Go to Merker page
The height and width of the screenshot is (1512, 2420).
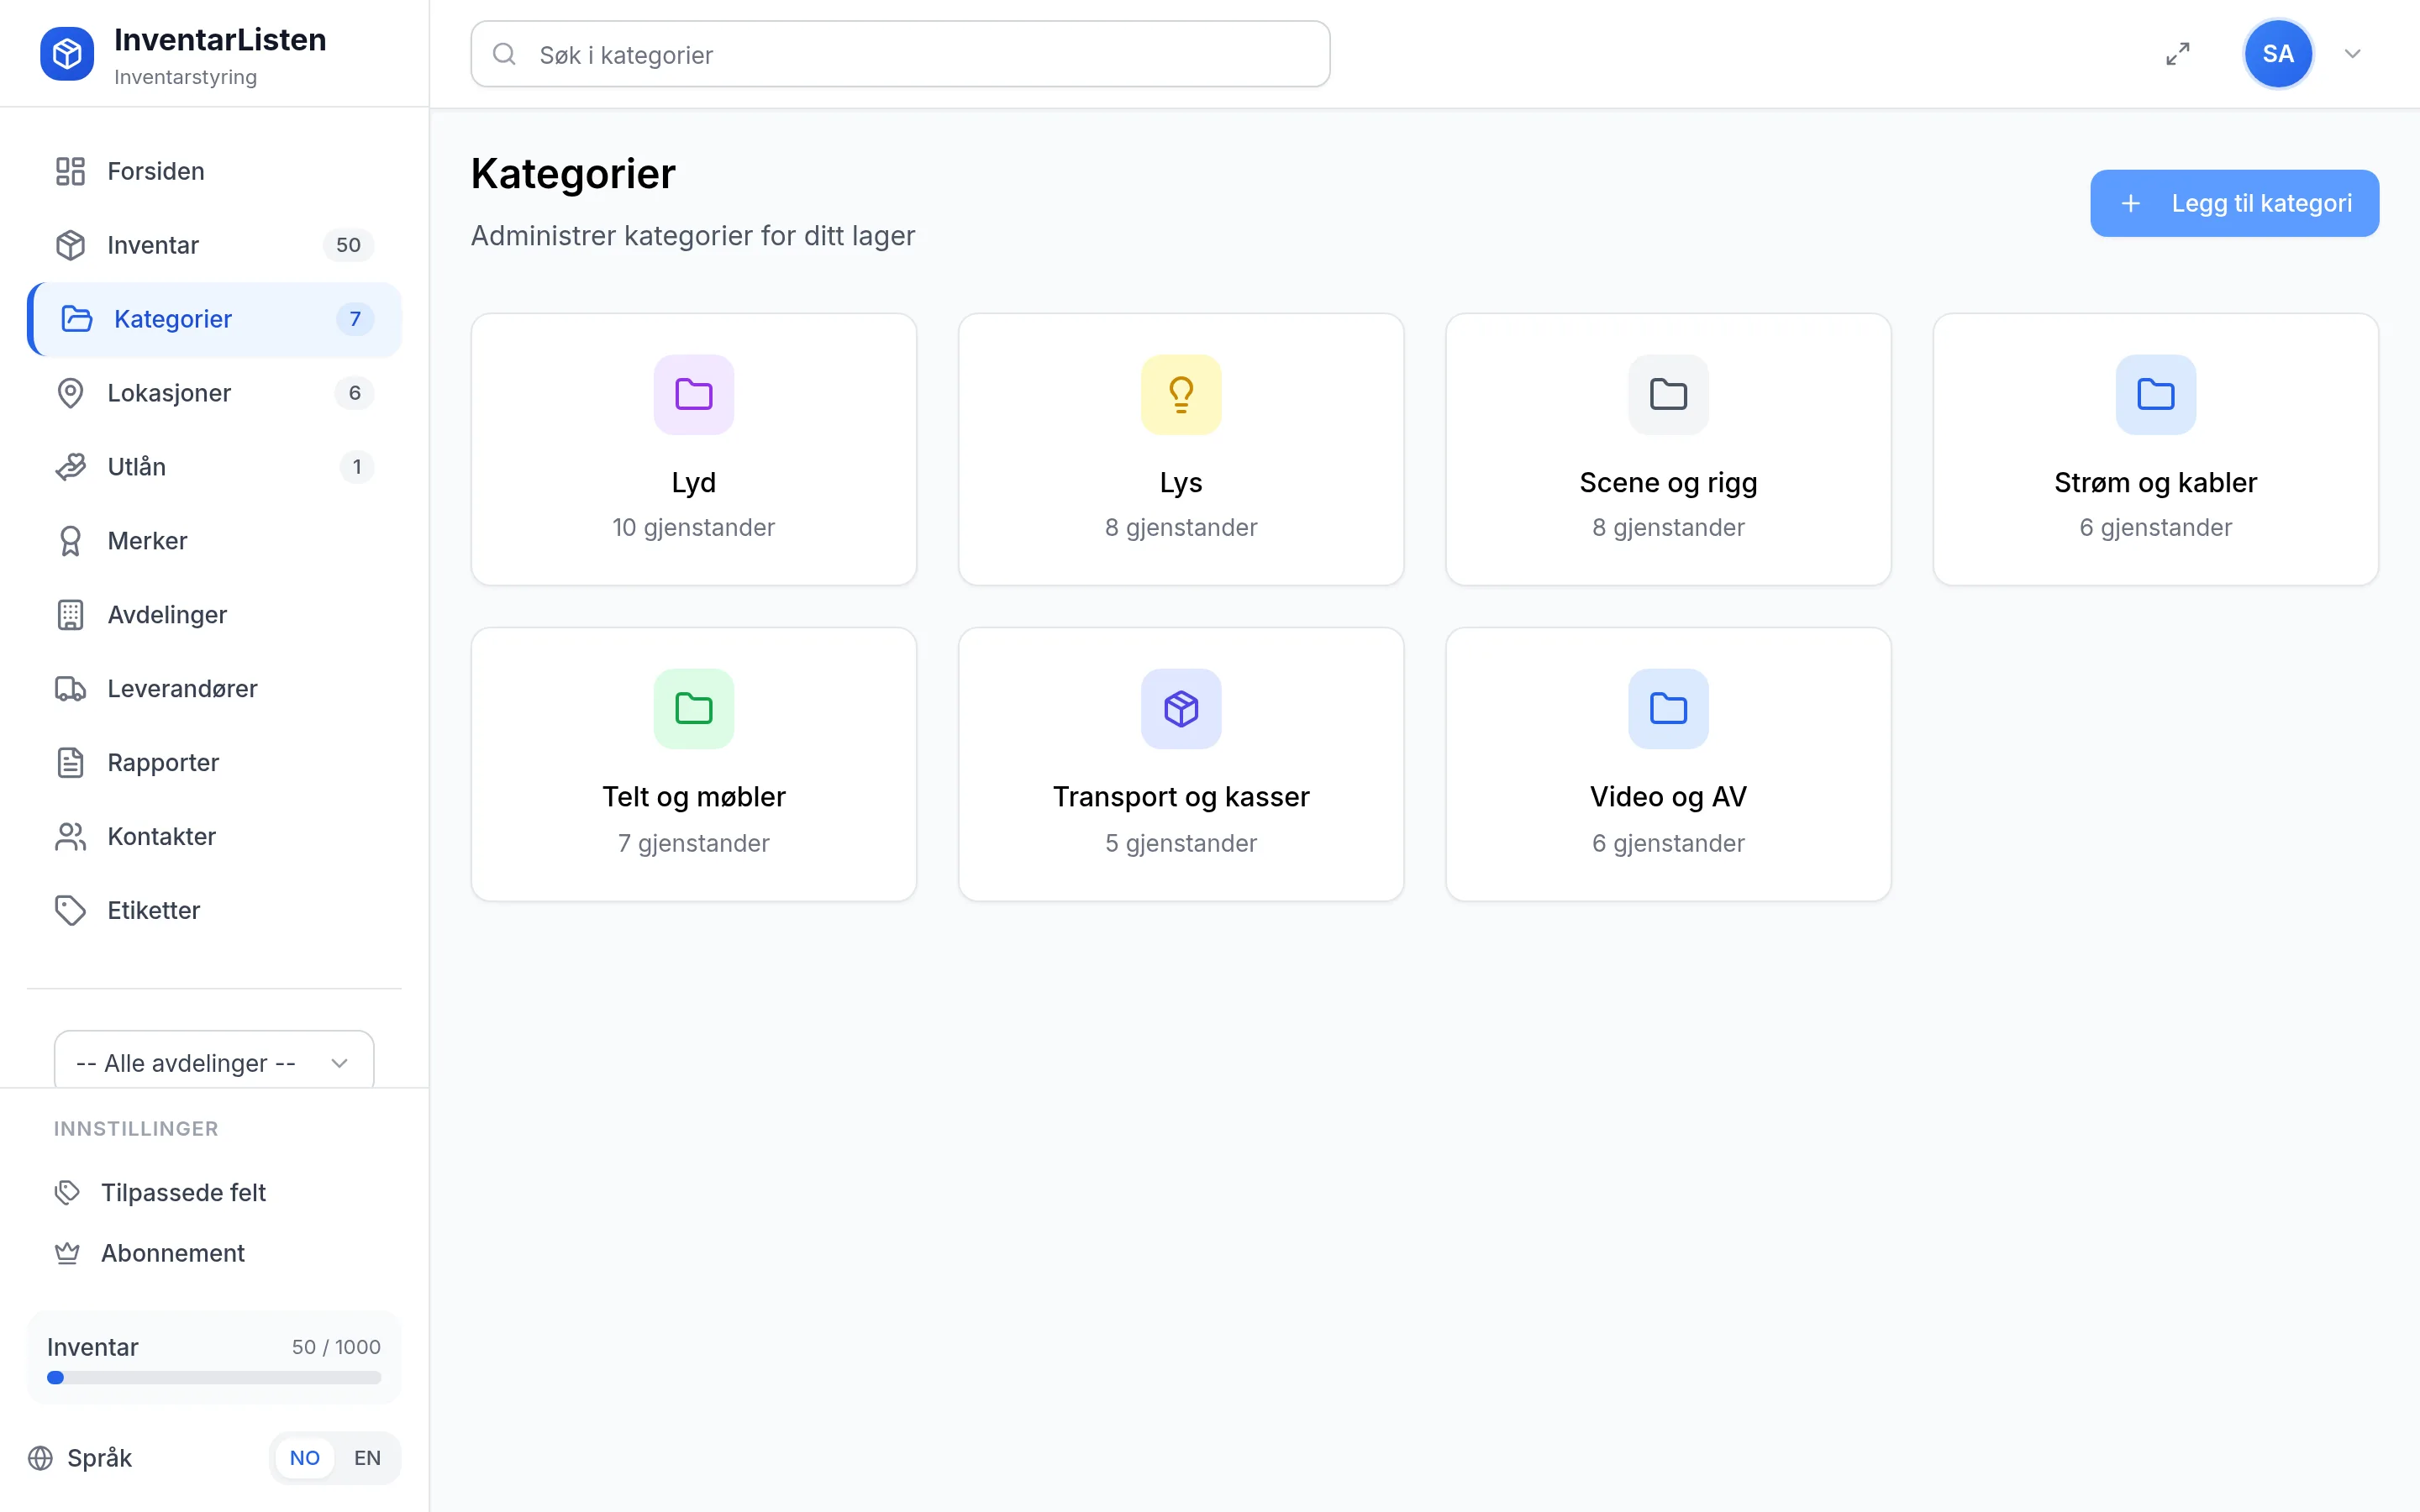(214, 541)
